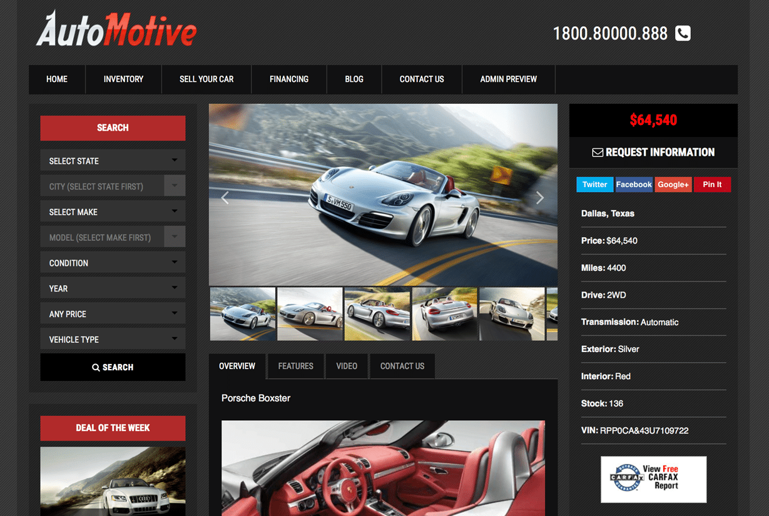Click the Exterior: Silver row
Viewport: 769px width, 516px height.
pos(654,349)
